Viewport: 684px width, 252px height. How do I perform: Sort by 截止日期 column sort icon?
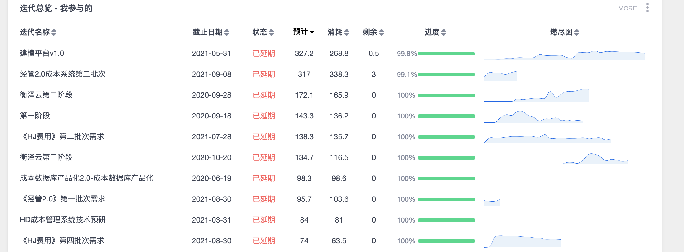click(227, 32)
